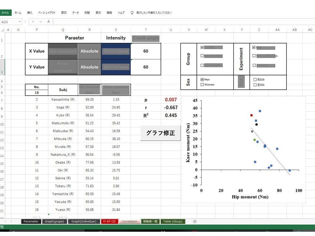Select the Y Value Absolute cell

pyautogui.click(x=89, y=67)
